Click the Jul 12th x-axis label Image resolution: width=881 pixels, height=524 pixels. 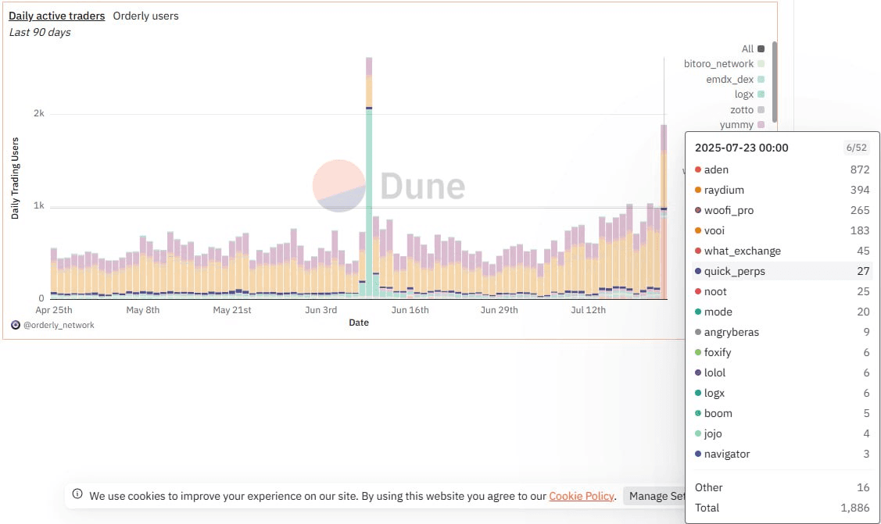[588, 310]
